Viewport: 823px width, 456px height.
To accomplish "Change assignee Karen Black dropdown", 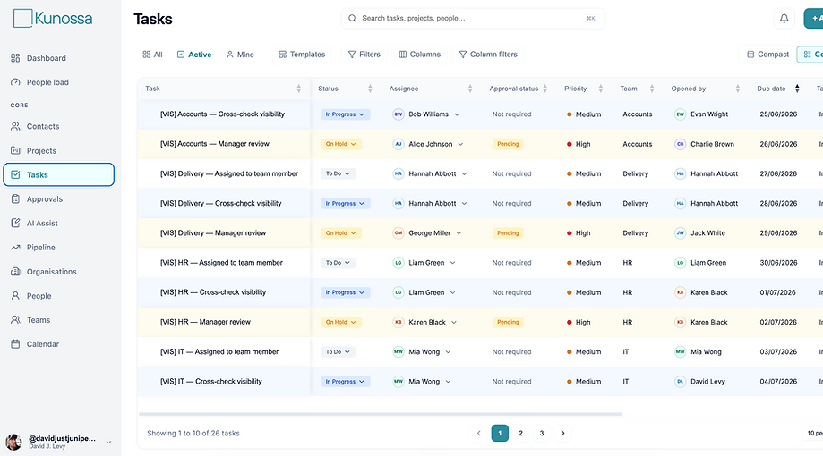I will (454, 323).
